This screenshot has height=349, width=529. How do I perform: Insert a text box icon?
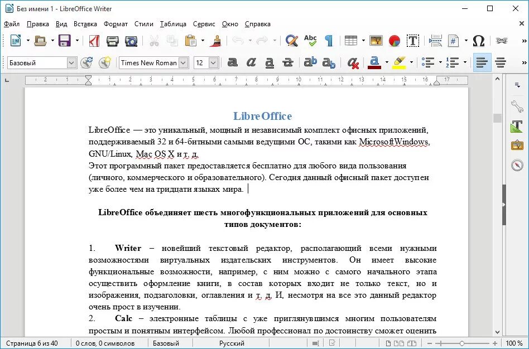[x=412, y=41]
